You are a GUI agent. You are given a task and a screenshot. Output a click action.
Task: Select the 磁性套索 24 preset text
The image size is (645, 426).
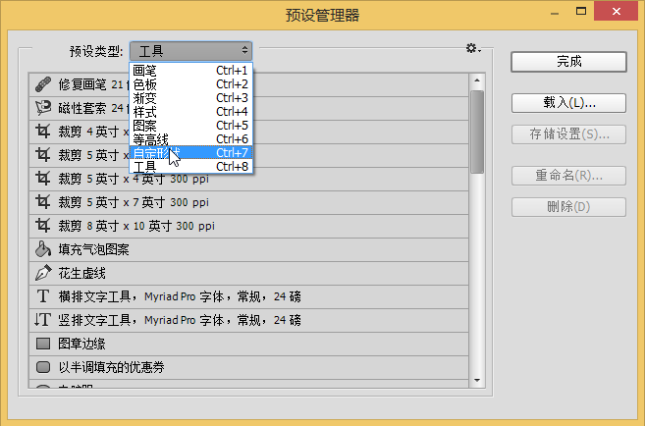93,108
